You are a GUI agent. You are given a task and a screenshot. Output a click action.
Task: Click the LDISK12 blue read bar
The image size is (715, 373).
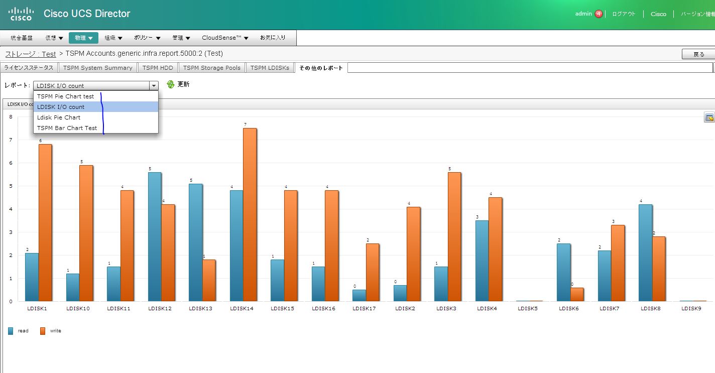(x=155, y=237)
